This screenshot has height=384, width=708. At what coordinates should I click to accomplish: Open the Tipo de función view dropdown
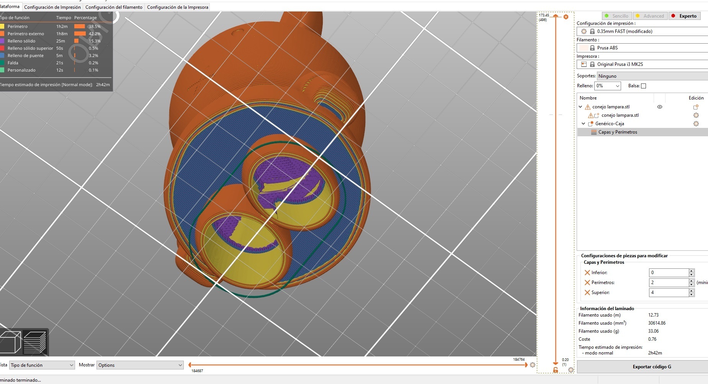coord(42,365)
